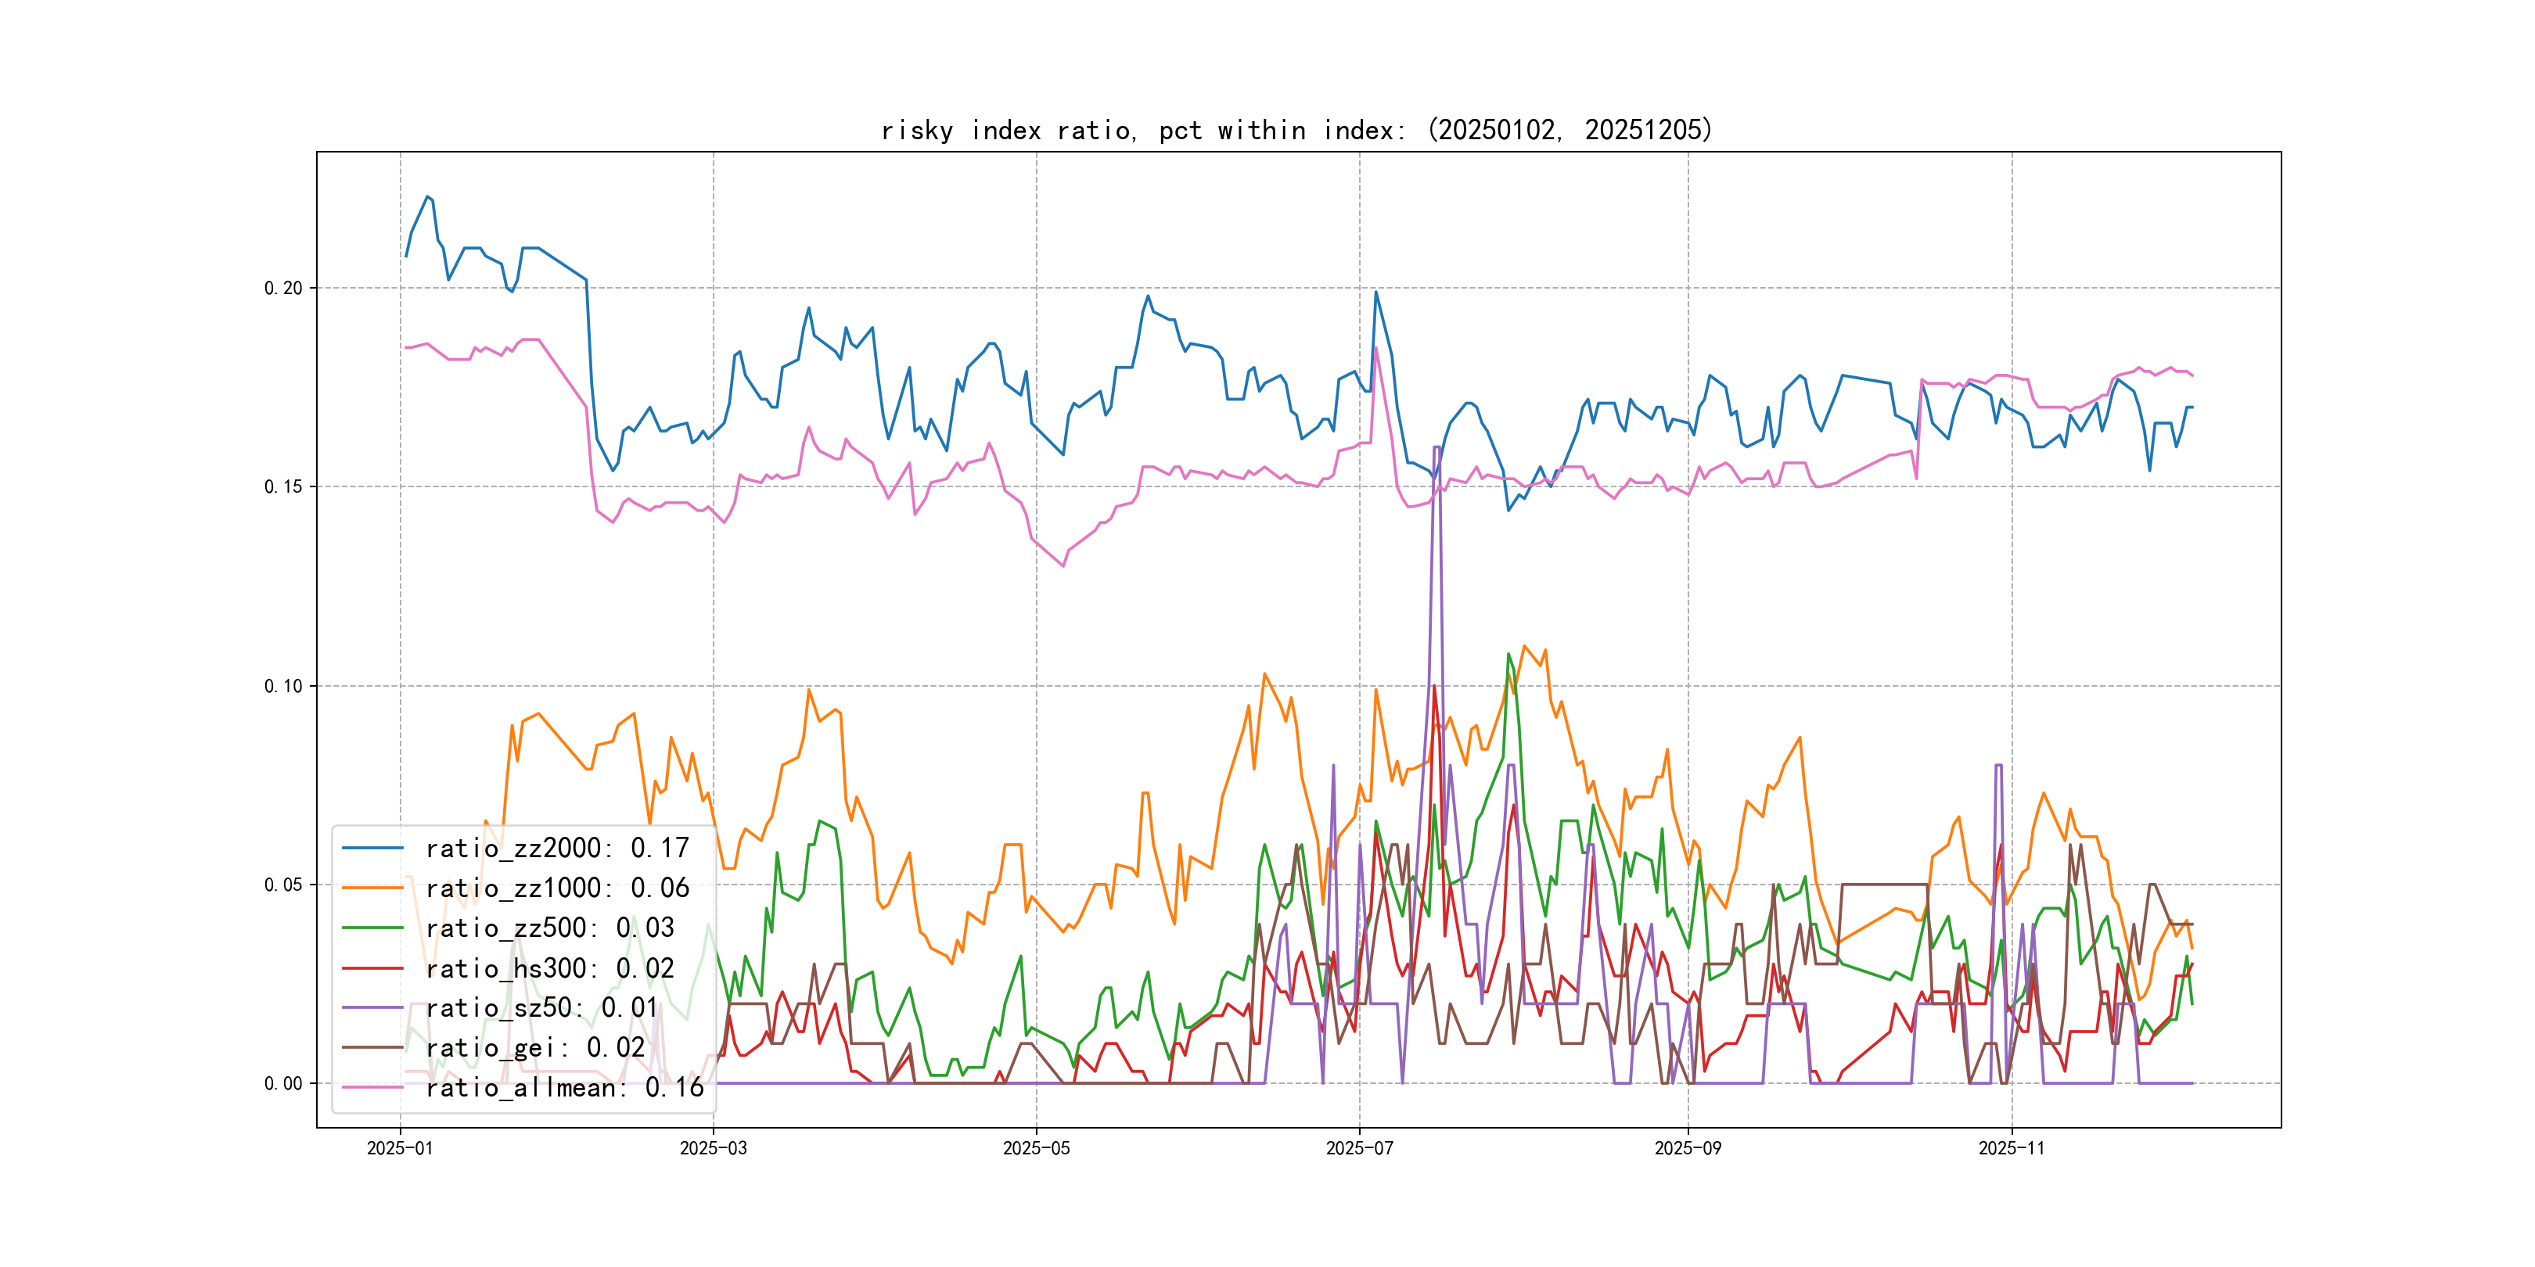
Task: Select the 'ratio_hs300: 0.02' legend label
Action: [549, 968]
